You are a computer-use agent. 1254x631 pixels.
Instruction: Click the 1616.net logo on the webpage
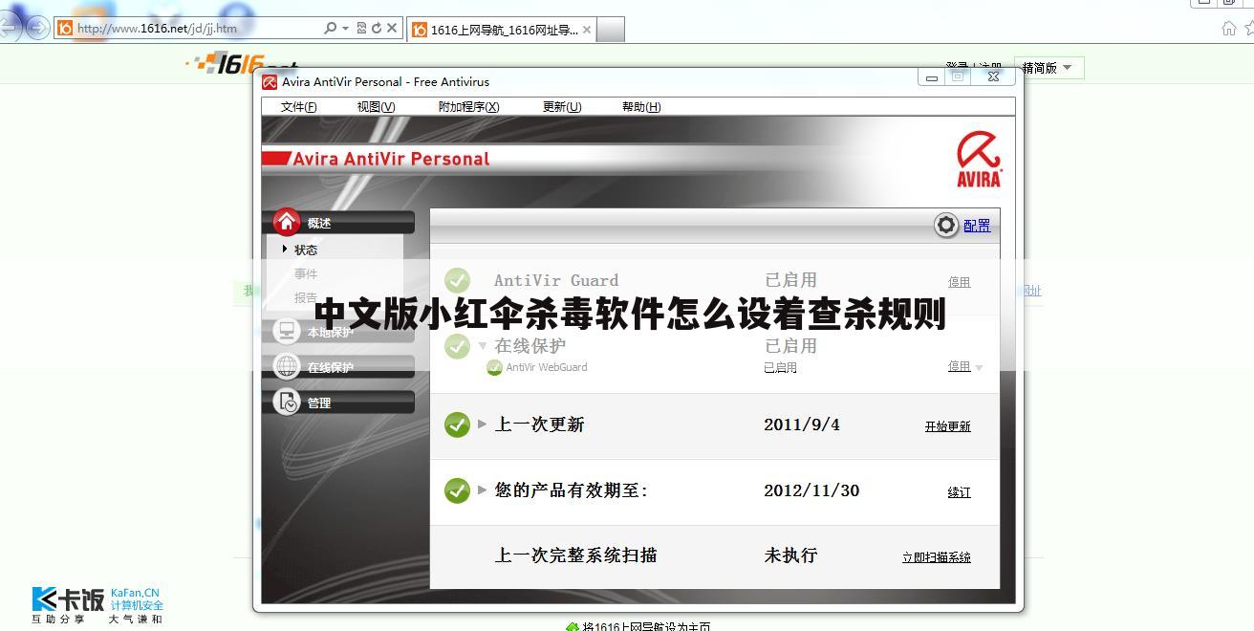coord(244,64)
